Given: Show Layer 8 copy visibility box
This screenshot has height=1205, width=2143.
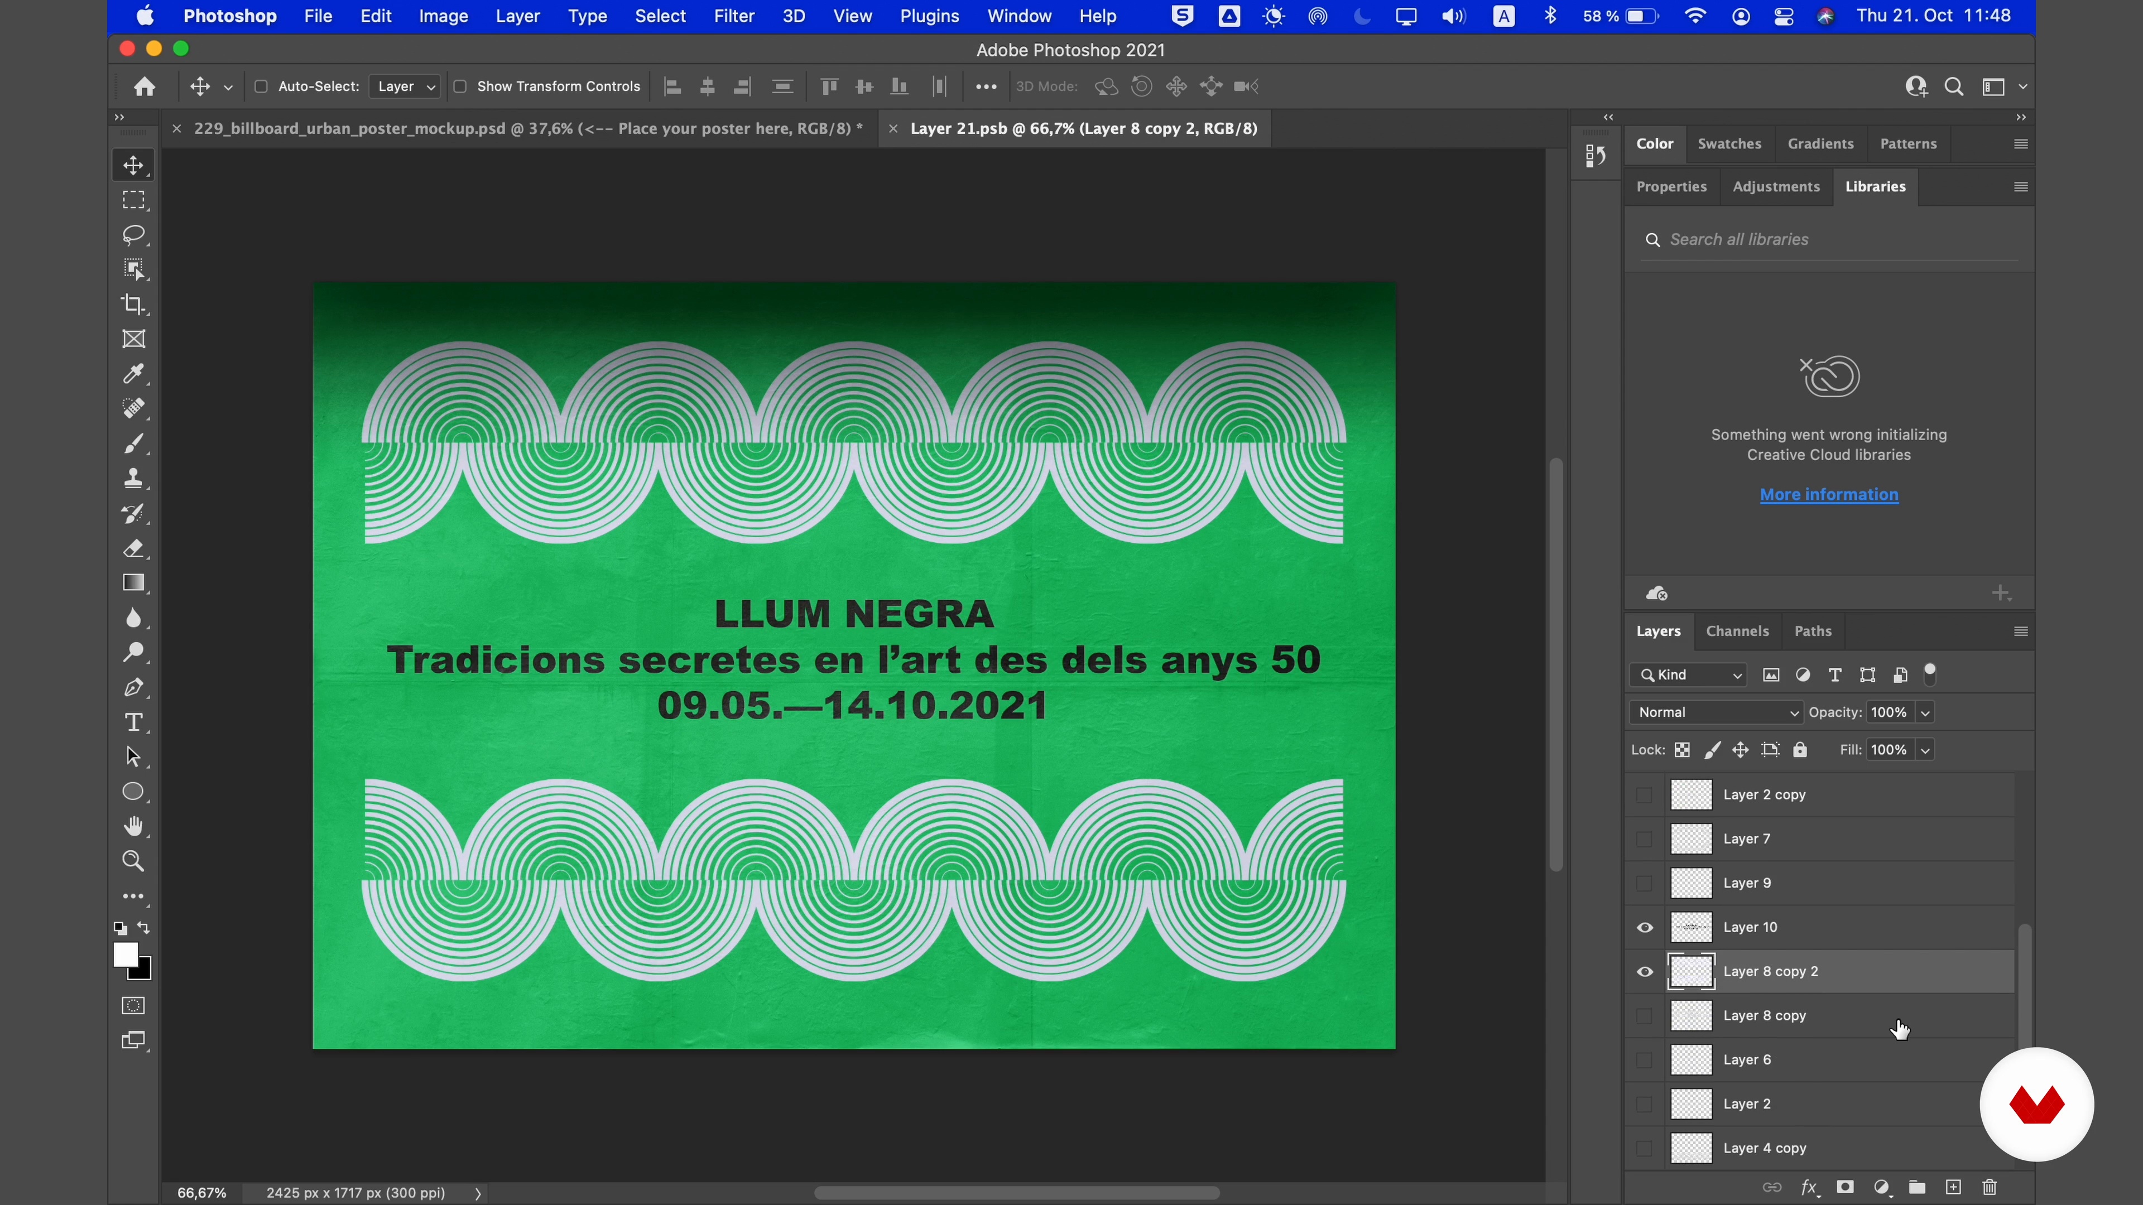Looking at the screenshot, I should click(x=1644, y=1016).
